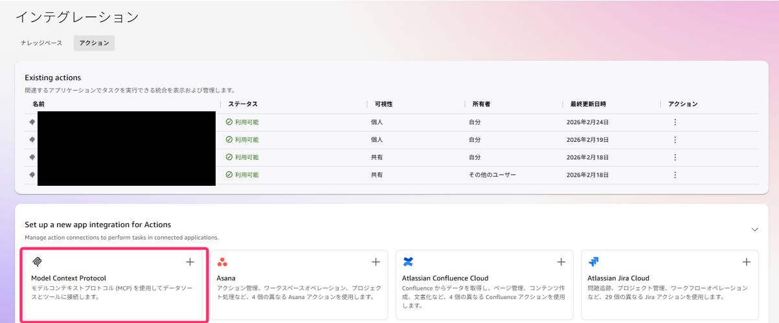Click the Asana logo icon
This screenshot has width=779, height=323.
pos(222,262)
